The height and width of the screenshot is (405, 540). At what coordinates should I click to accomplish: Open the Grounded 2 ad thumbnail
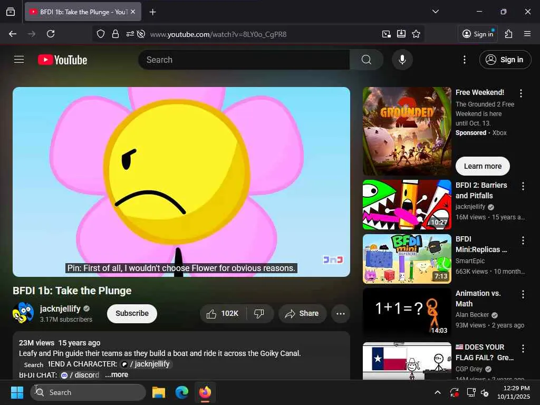407,131
